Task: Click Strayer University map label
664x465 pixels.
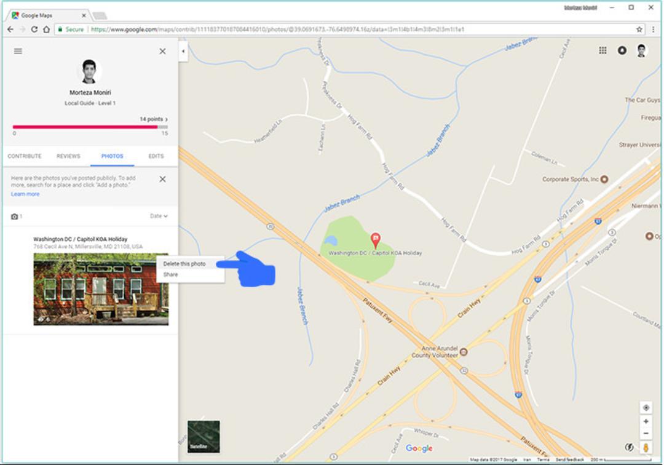Action: click(x=639, y=145)
